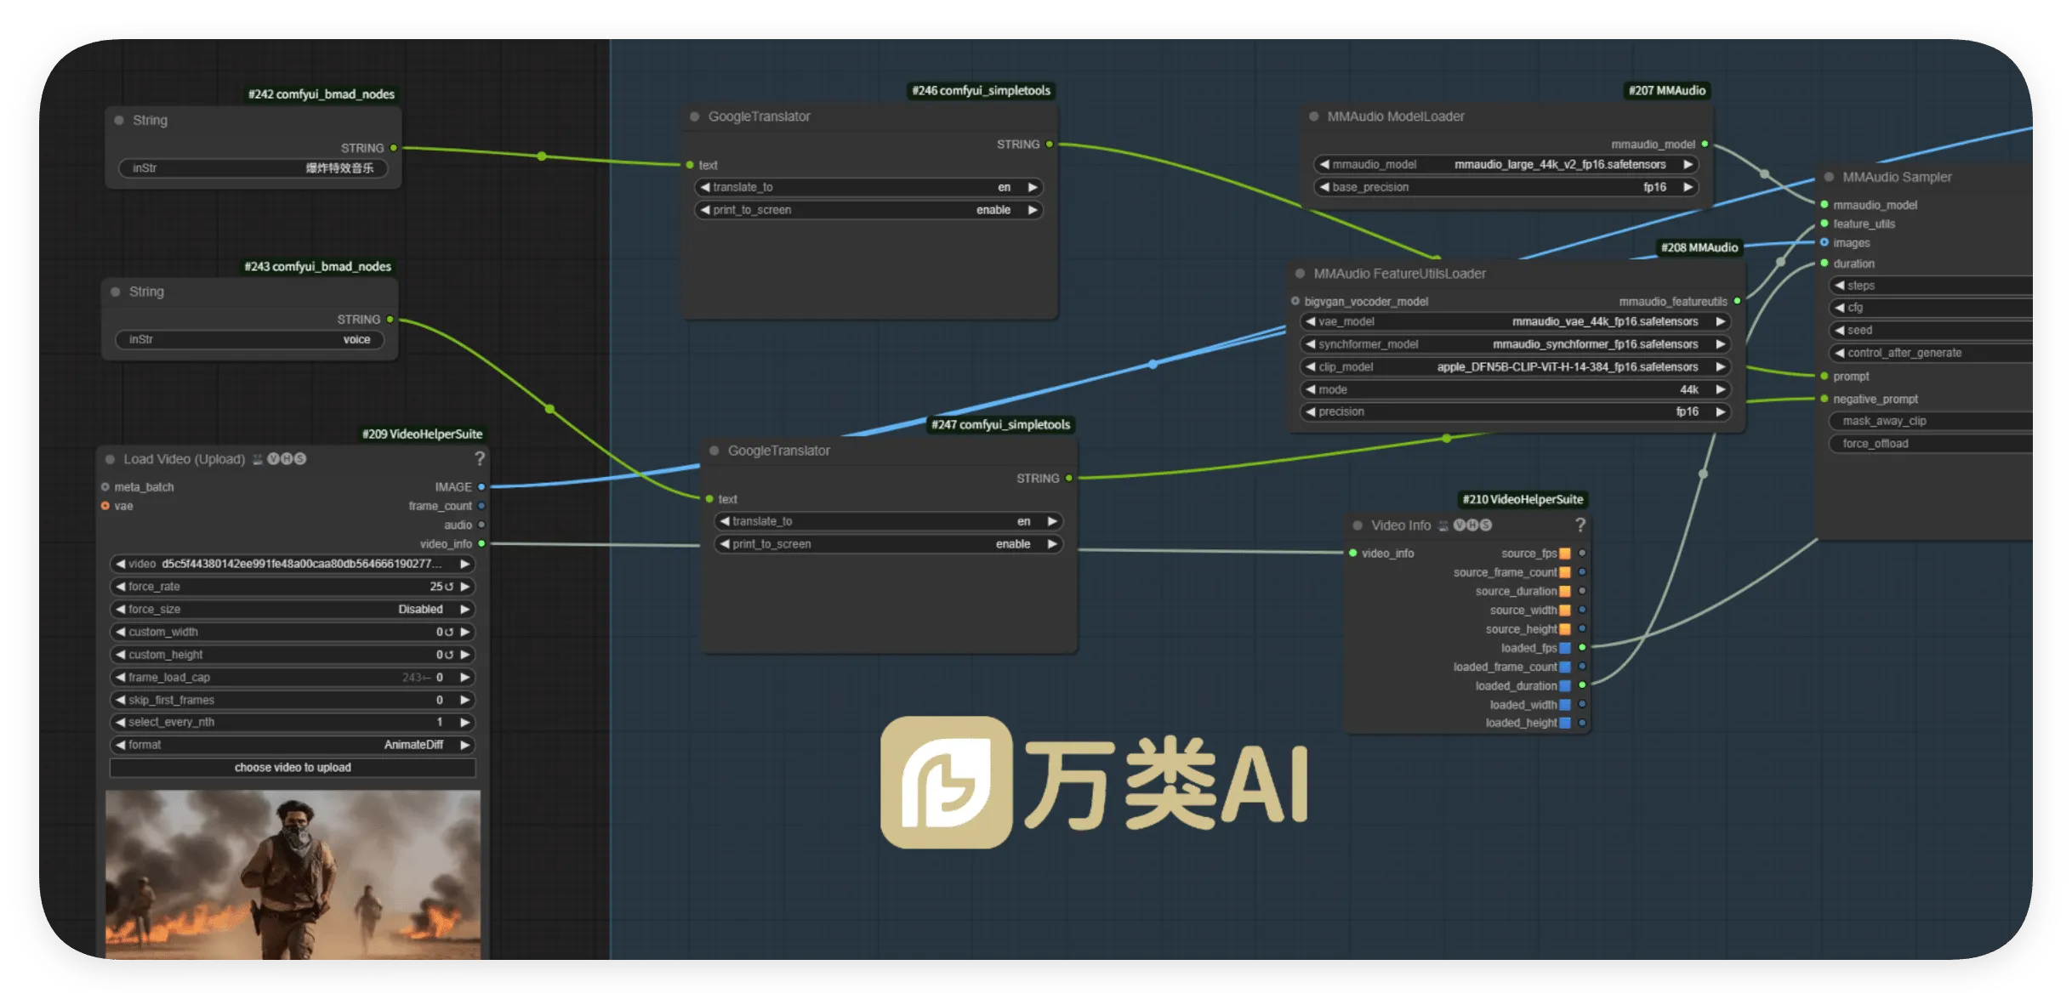Click STRING output socket of String node #242
The width and height of the screenshot is (2072, 999).
(393, 148)
